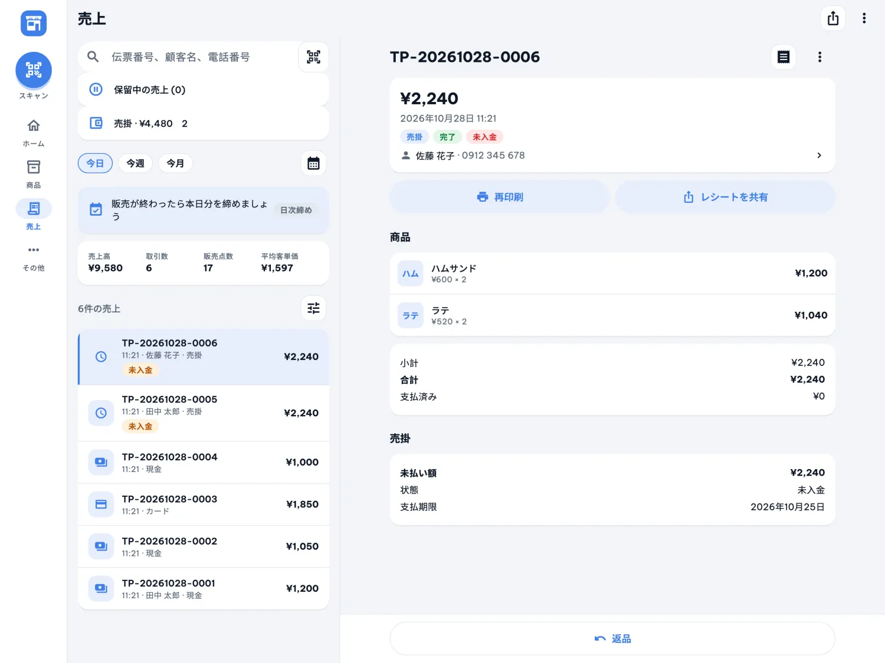Click レシートを共有 share receipt button
Screen dimensions: 885x663
tap(725, 197)
